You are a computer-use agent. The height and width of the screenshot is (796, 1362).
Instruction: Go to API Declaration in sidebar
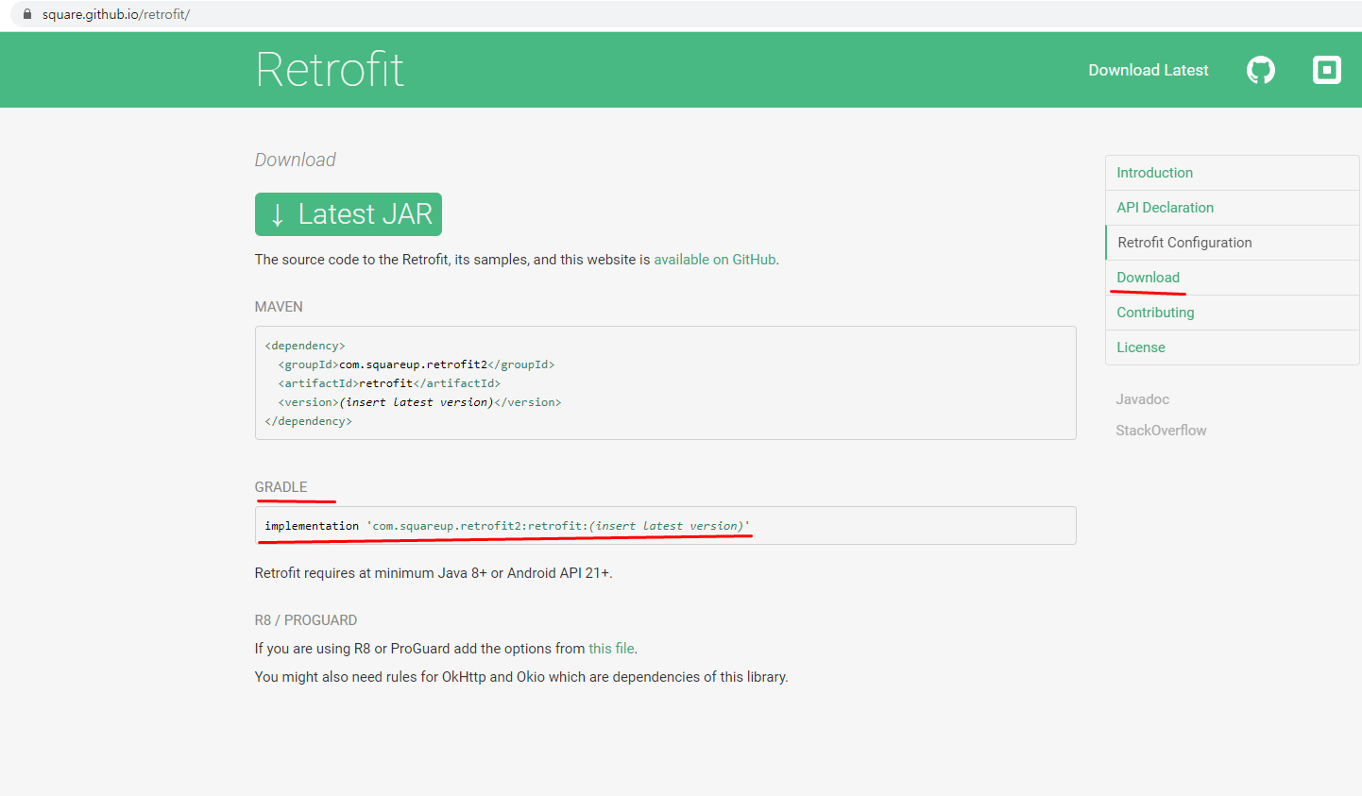click(x=1232, y=208)
